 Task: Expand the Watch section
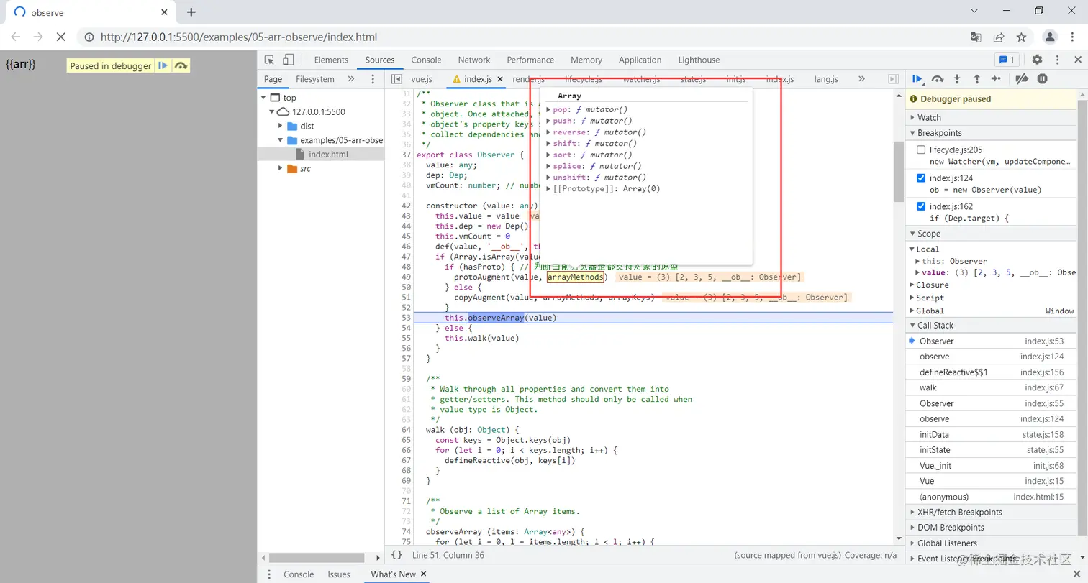(929, 117)
